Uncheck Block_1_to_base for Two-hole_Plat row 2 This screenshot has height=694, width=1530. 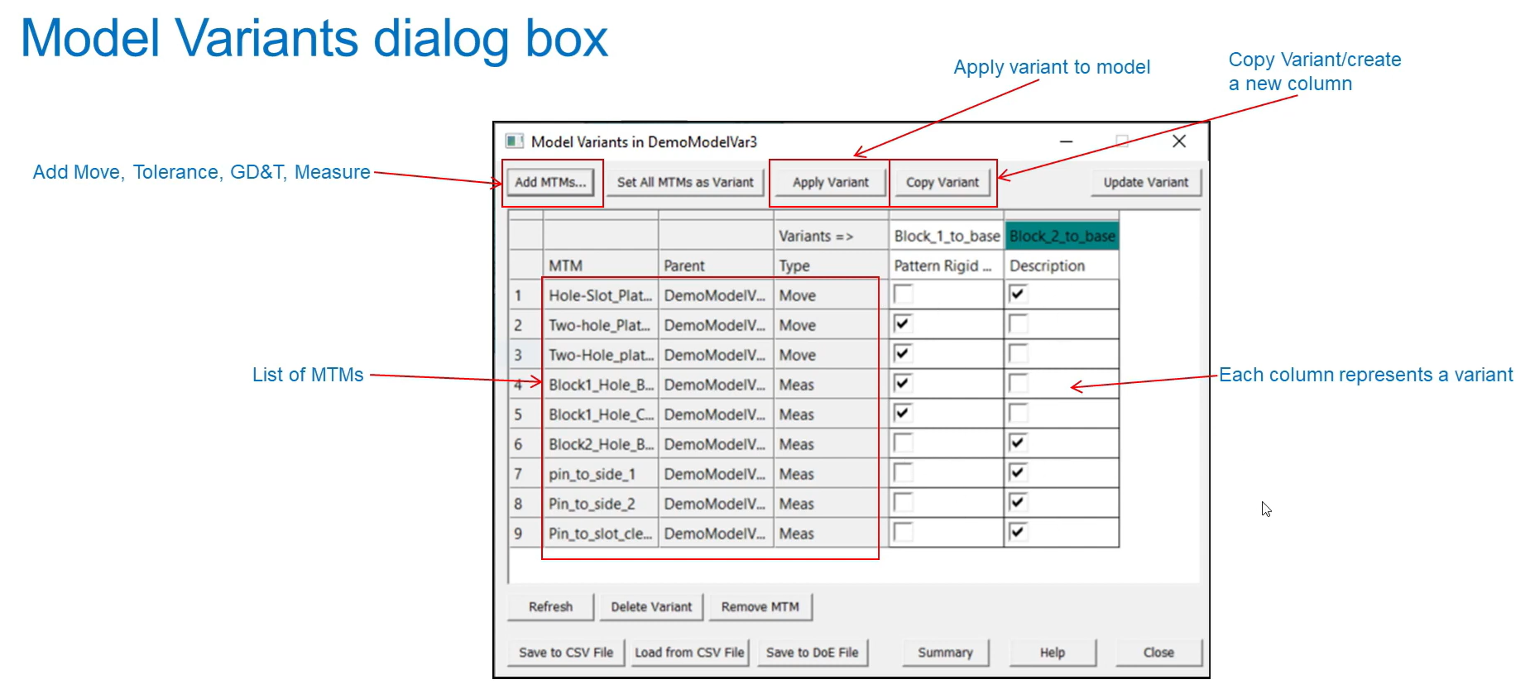pos(904,324)
